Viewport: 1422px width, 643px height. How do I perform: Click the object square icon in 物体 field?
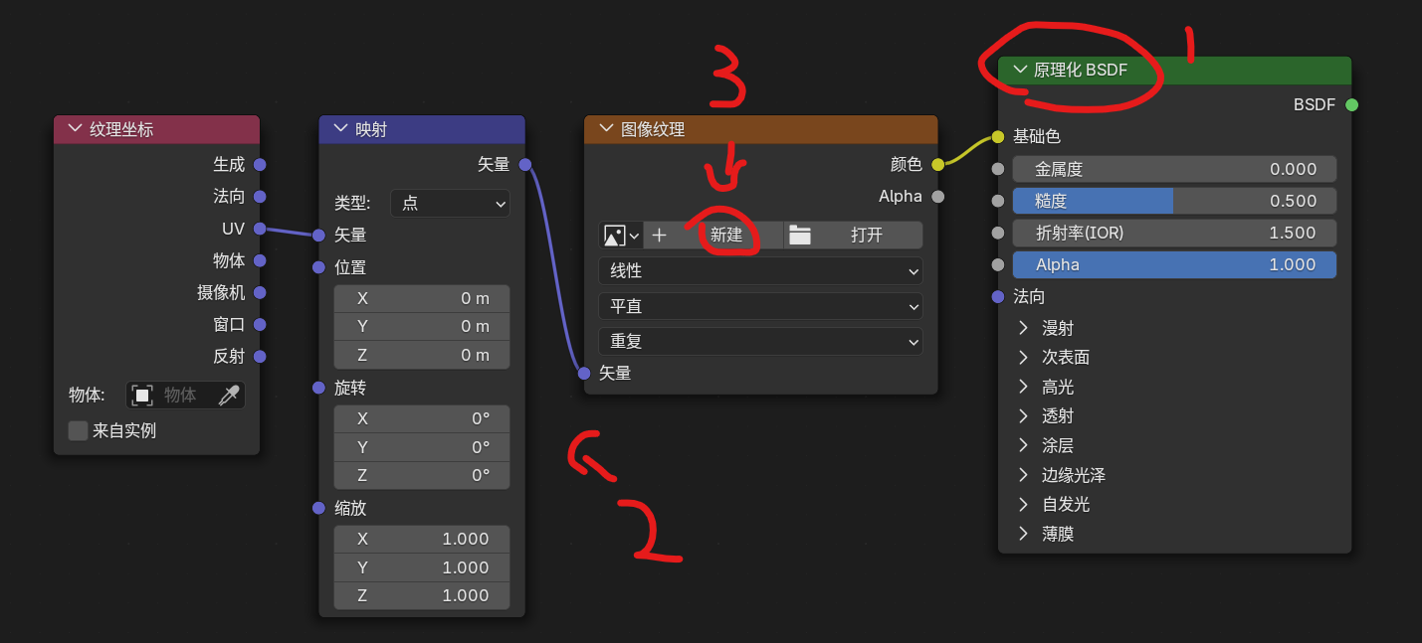(x=142, y=396)
